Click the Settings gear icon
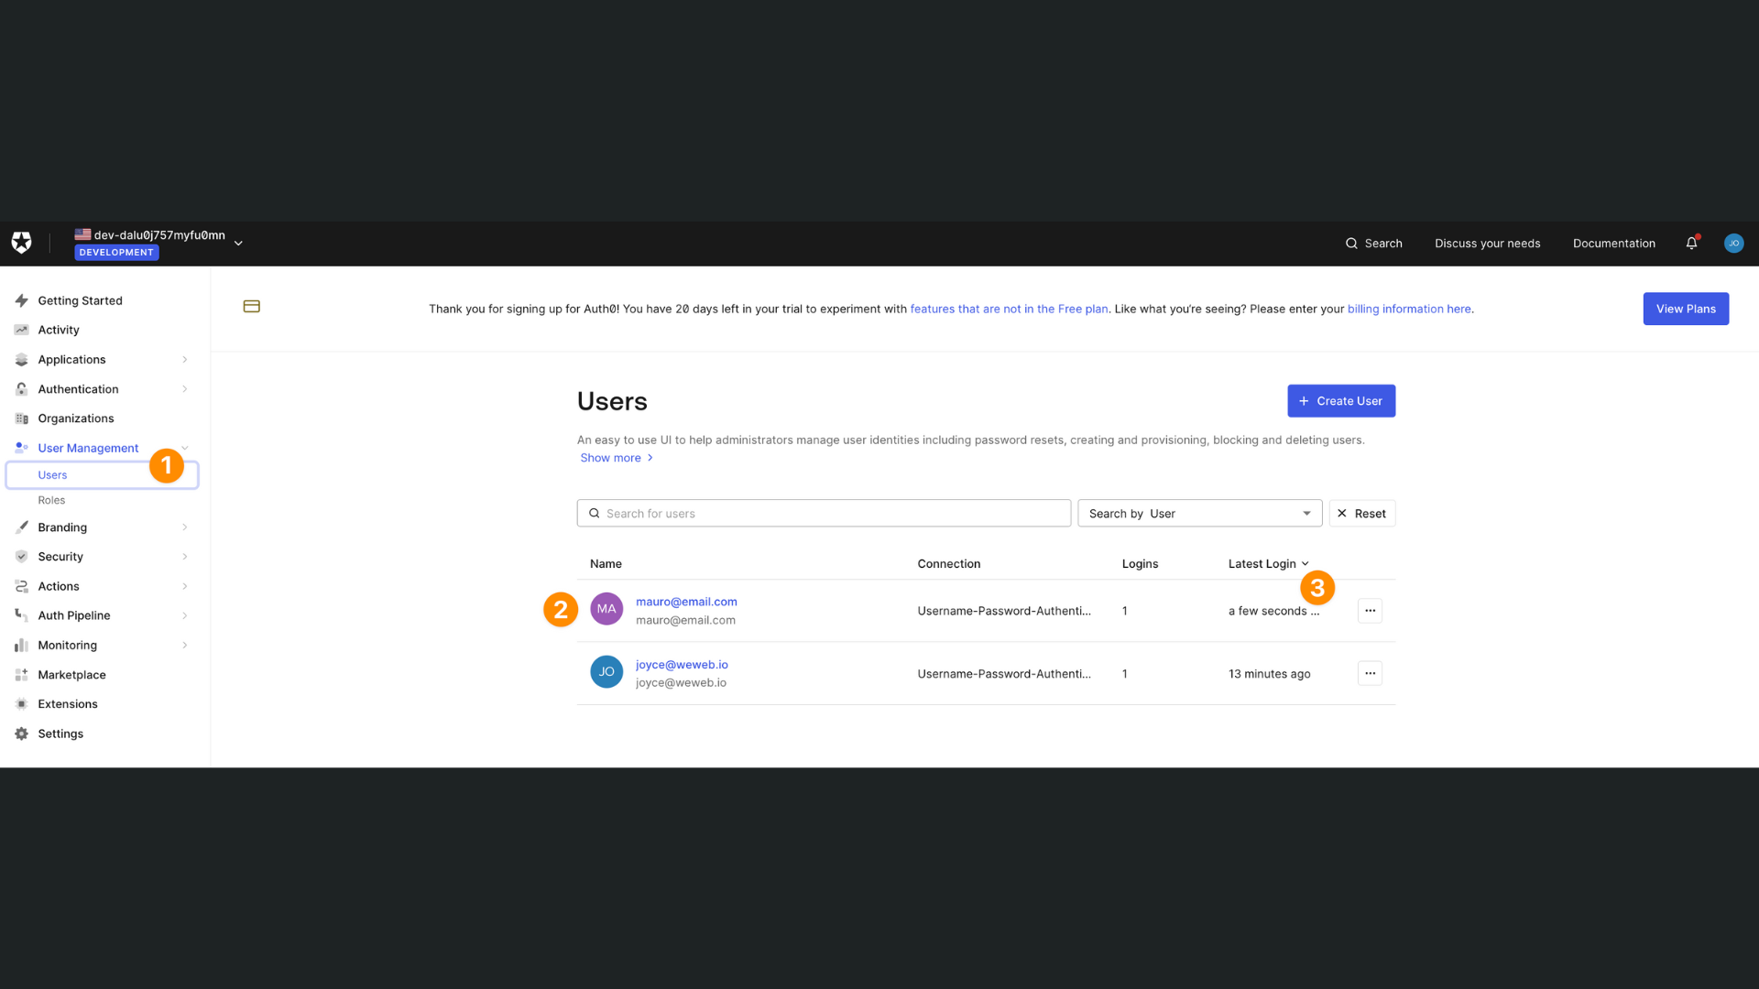The image size is (1759, 989). point(21,734)
